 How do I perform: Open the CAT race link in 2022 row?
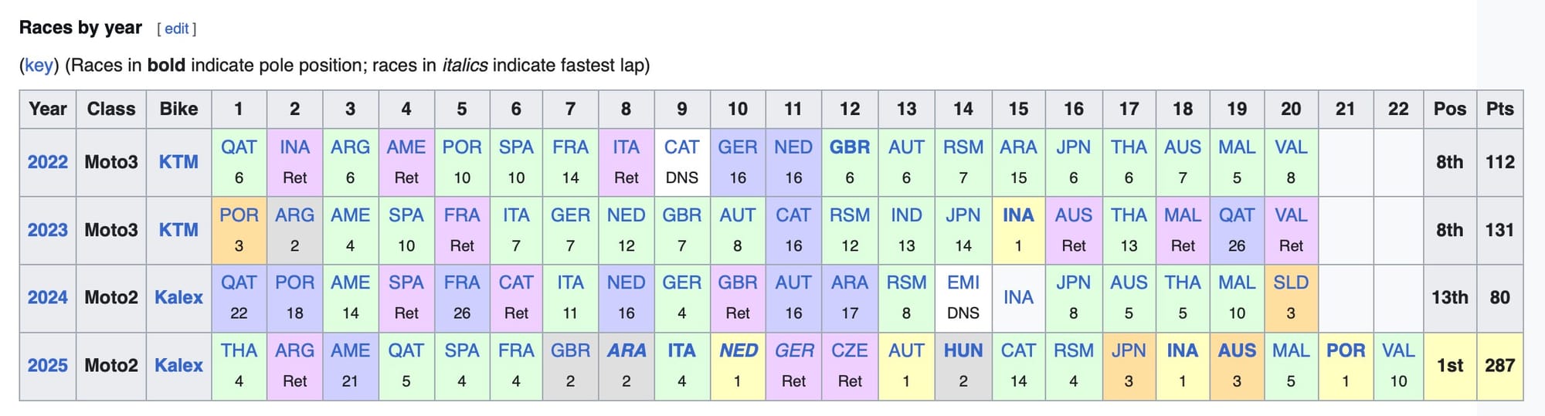[x=681, y=147]
